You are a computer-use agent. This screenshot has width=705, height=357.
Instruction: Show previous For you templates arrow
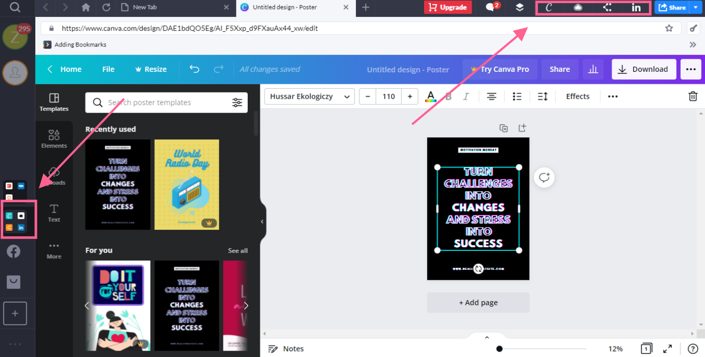click(x=87, y=305)
